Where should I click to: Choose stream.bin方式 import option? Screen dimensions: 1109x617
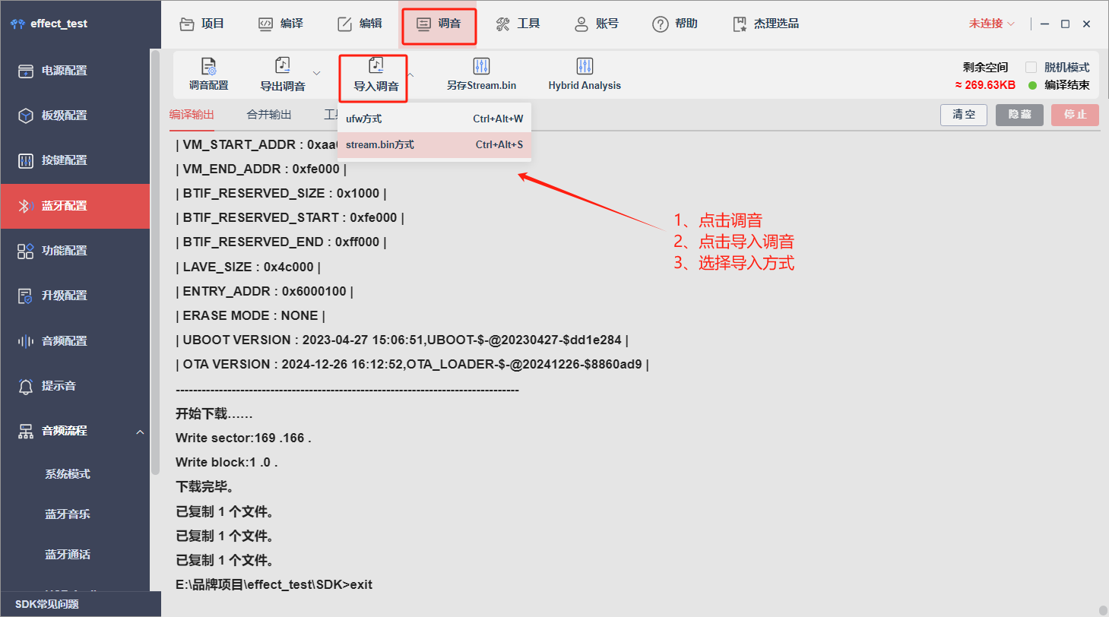pos(434,144)
